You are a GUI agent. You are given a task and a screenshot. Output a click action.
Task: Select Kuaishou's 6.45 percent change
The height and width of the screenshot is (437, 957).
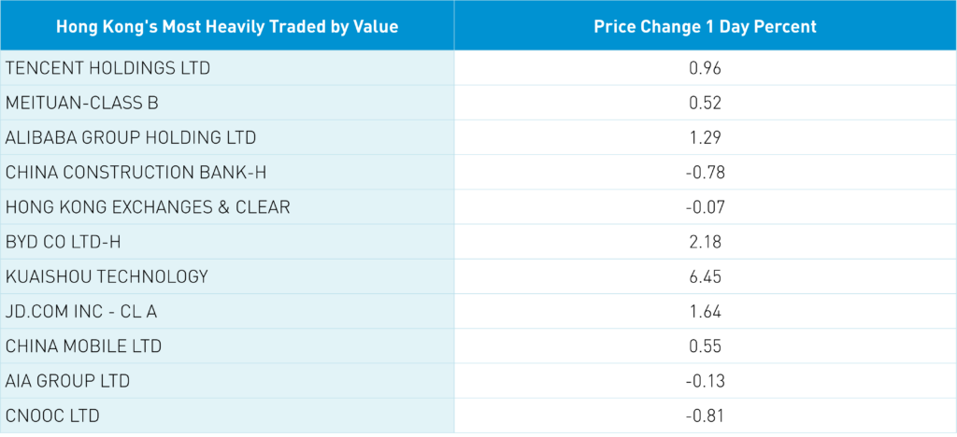[705, 276]
